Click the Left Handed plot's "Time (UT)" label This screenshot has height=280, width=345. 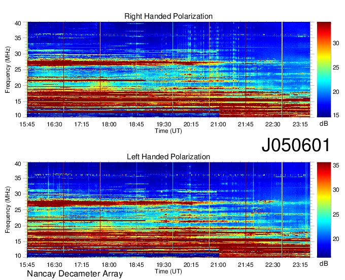tap(168, 271)
